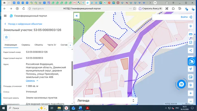Select the Части ЗУ tab

[52, 45]
